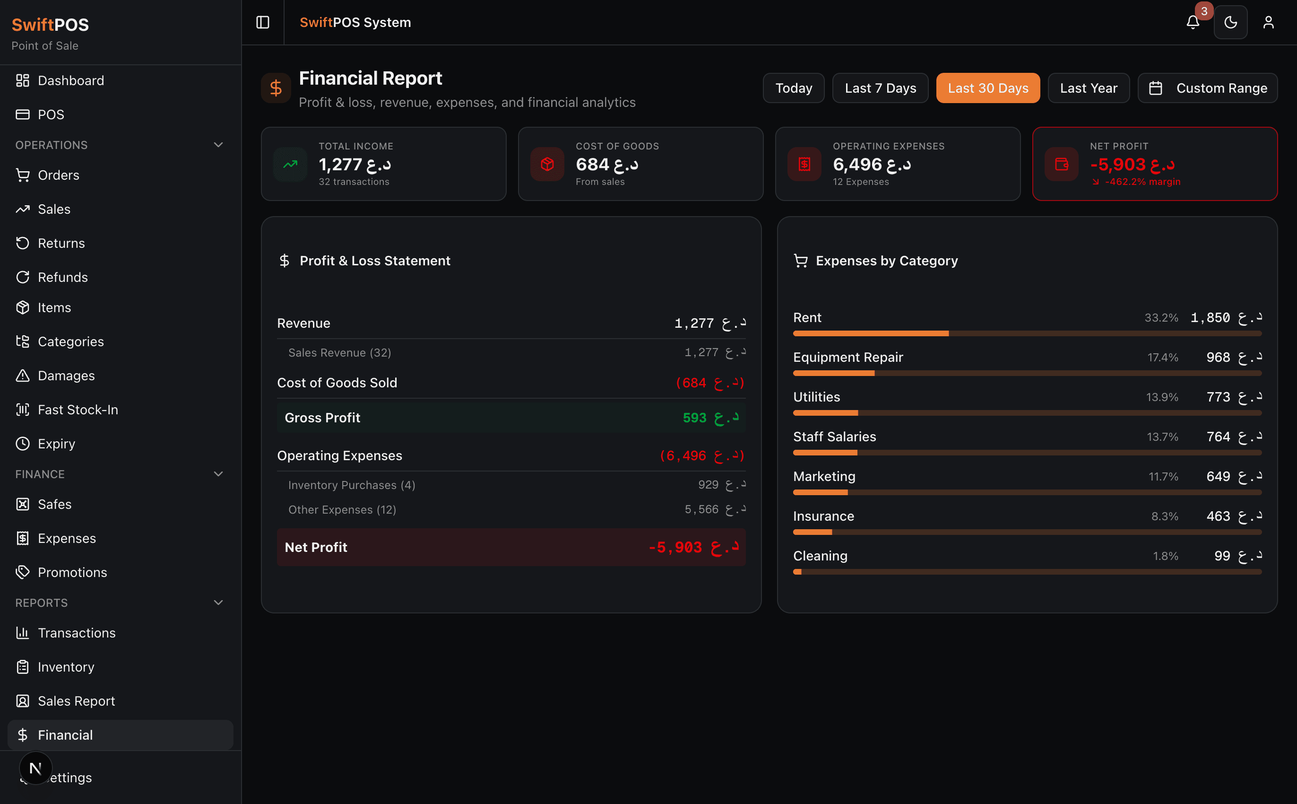The image size is (1297, 804).
Task: Click the Rent expense progress bar
Action: coord(1027,333)
